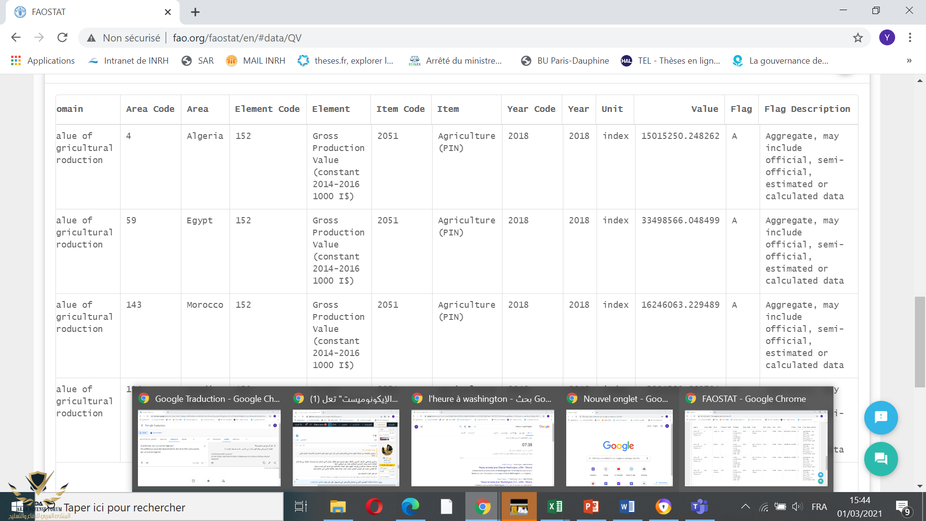
Task: Open Excel from the taskbar
Action: 555,507
